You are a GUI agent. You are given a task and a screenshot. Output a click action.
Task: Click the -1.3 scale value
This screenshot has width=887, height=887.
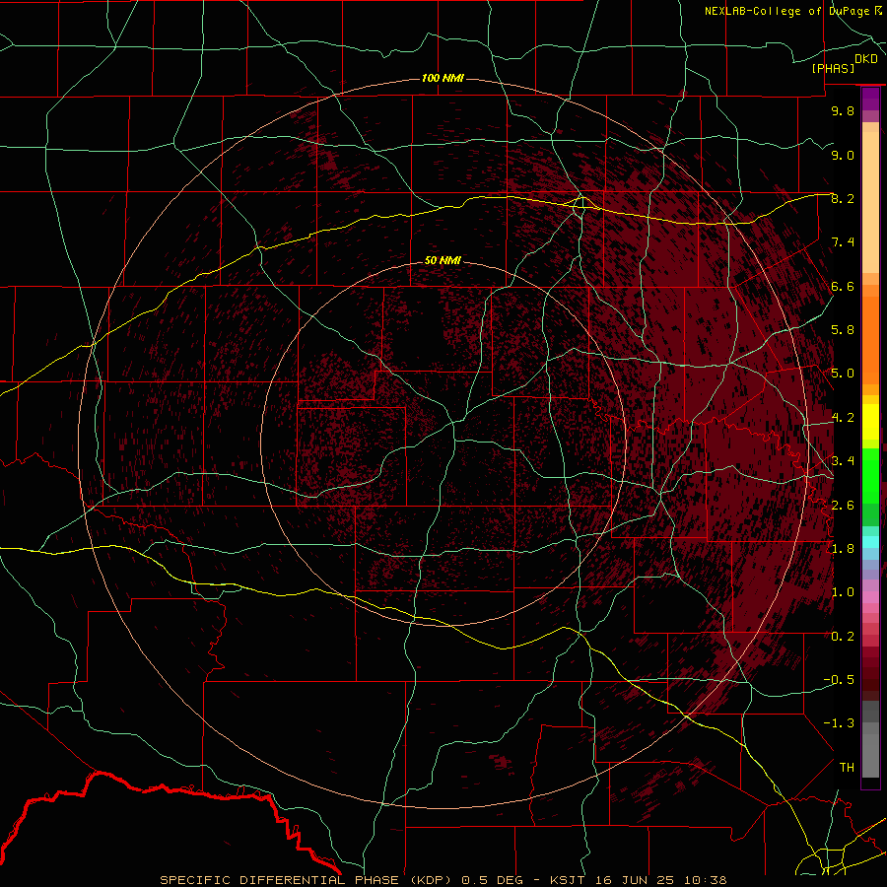(839, 724)
